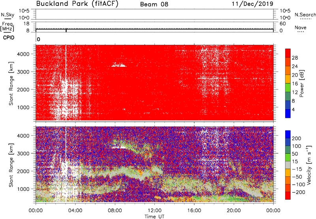Image resolution: width=316 pixels, height=219 pixels.
Task: Click the 04:00 time tick label
Action: (75, 211)
